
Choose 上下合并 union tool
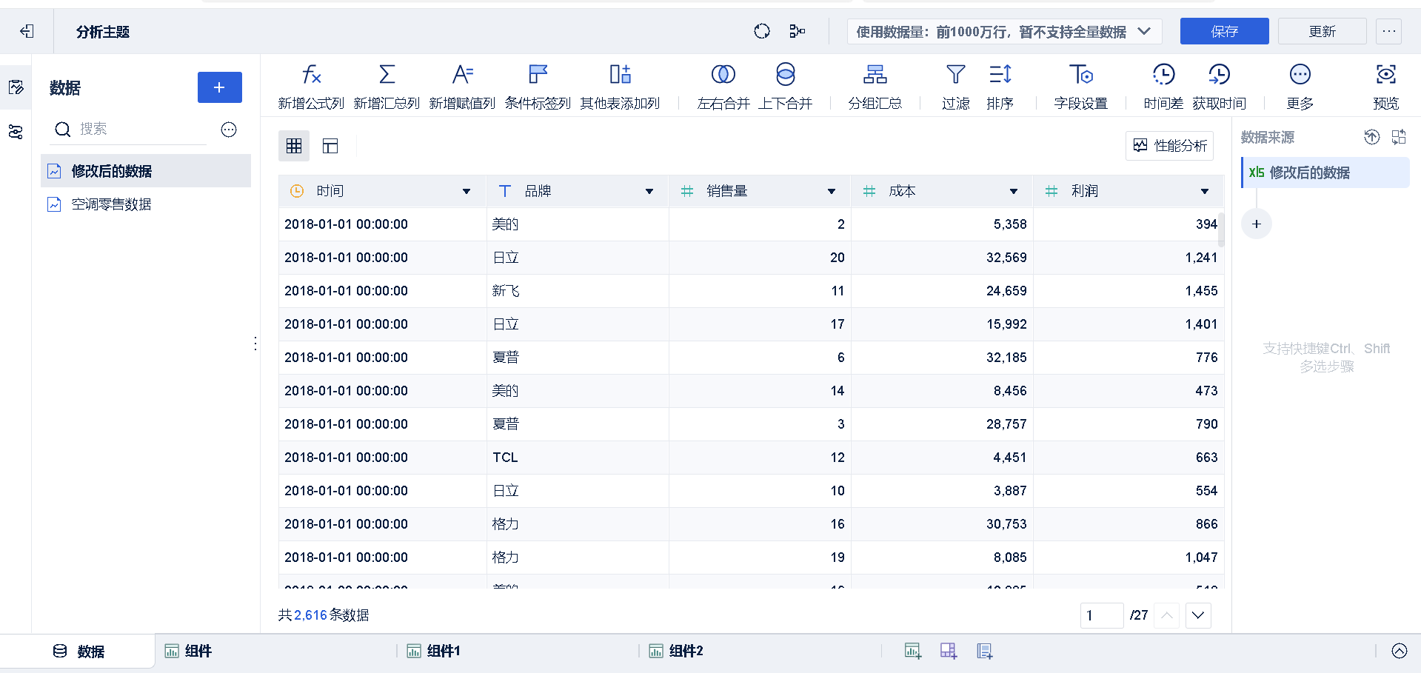[786, 87]
